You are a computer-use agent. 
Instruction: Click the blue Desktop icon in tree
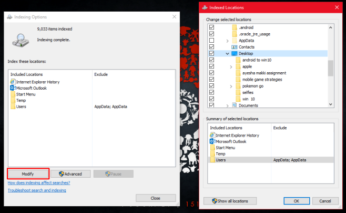click(234, 53)
